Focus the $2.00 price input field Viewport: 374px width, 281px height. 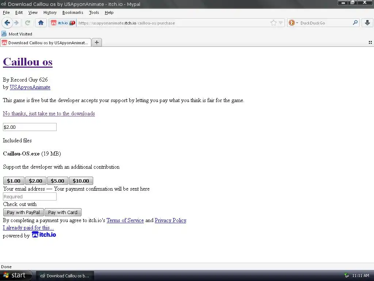click(x=30, y=127)
